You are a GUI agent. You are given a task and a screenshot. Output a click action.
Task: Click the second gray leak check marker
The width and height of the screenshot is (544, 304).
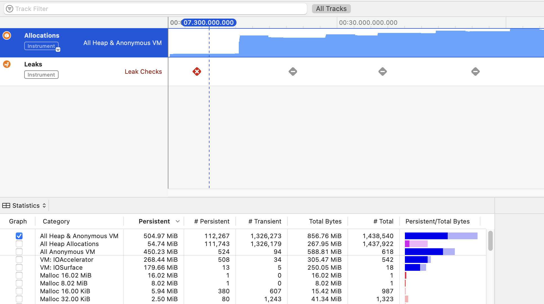click(382, 71)
